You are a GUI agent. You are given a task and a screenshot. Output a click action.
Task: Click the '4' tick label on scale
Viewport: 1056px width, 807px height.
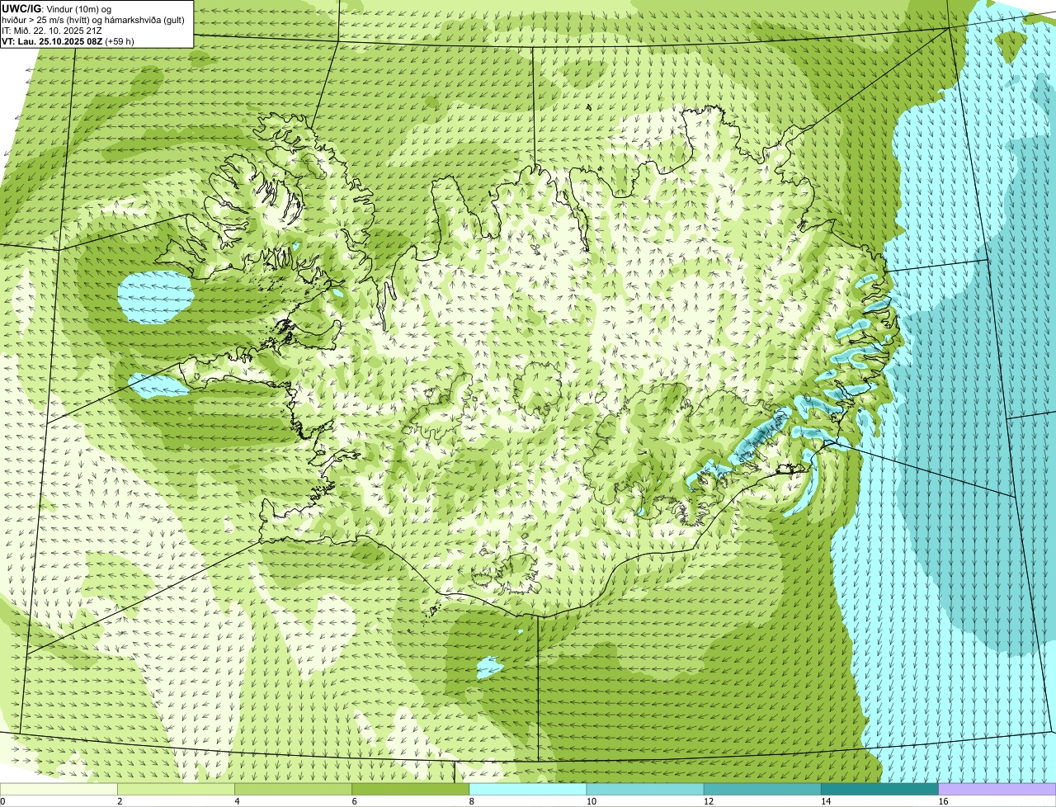[237, 801]
